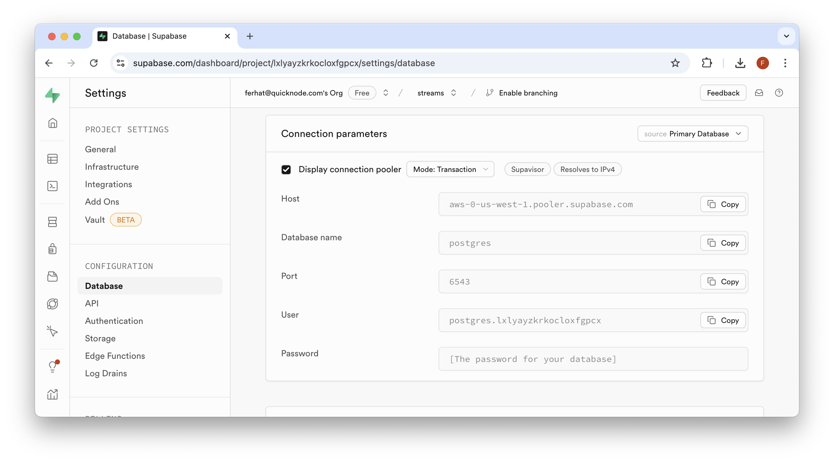This screenshot has height=463, width=834.
Task: Open the Advisors lightbulb icon
Action: click(52, 367)
